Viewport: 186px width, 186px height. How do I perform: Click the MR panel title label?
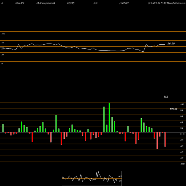coord(166,97)
